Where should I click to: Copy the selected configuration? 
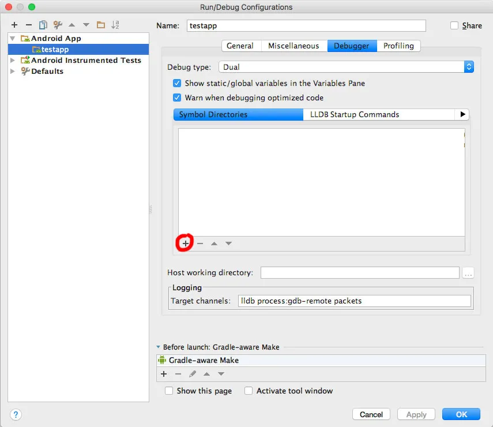coord(43,25)
